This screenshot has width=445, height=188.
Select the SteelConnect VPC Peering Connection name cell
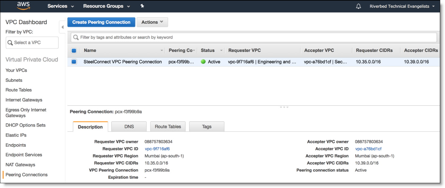(x=123, y=62)
